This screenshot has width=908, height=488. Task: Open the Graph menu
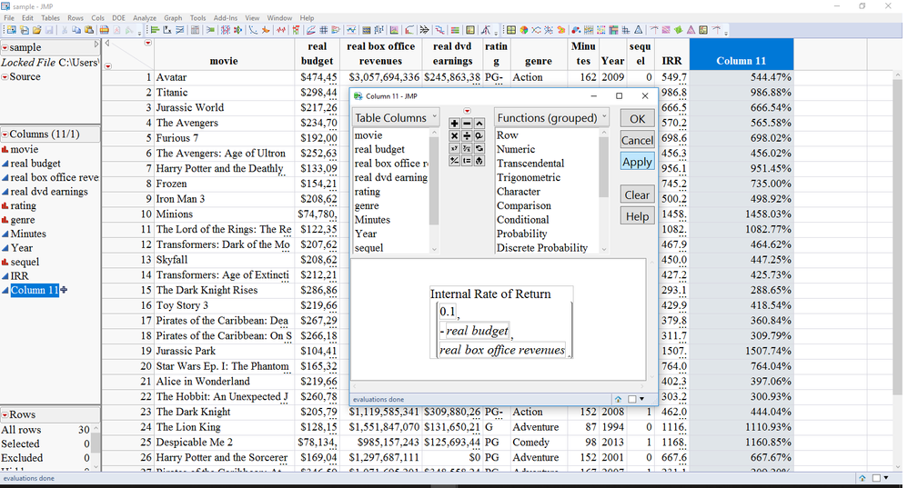pyautogui.click(x=173, y=18)
